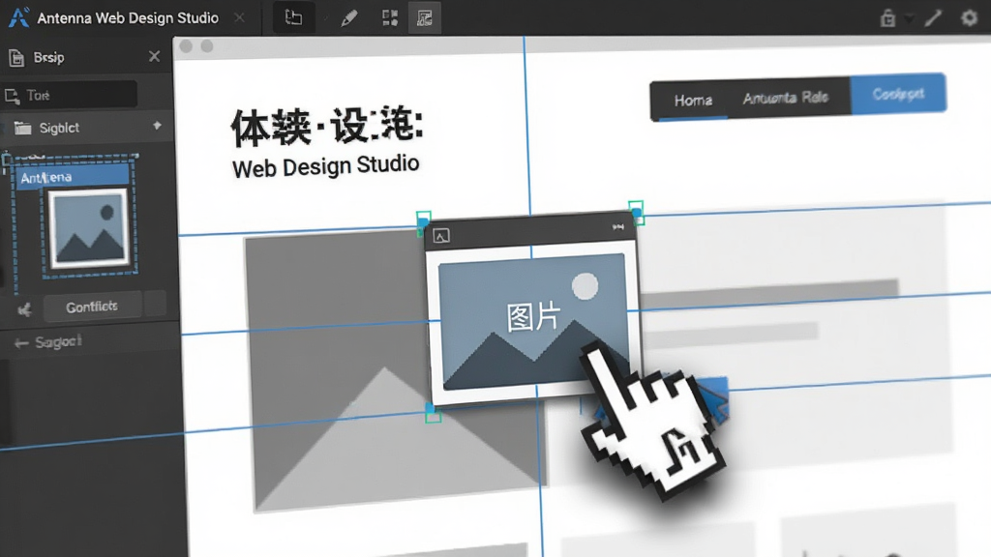The height and width of the screenshot is (557, 991).
Task: Click small square button right of Gonfficts
Action: (x=155, y=304)
